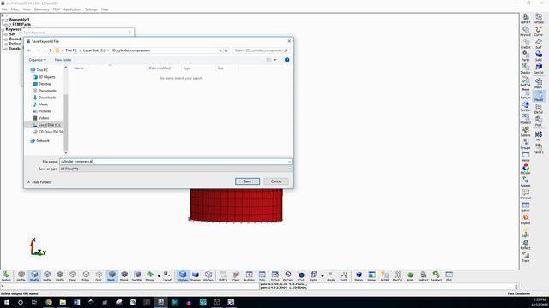The width and height of the screenshot is (549, 308).
Task: Click the Windows Start button
Action: pos(7,302)
